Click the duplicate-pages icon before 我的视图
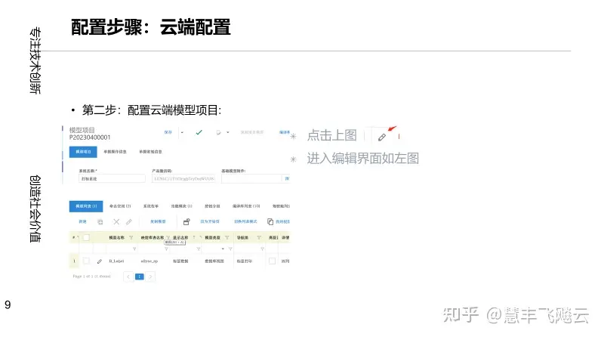Screen dimensions: 604x340 [270, 221]
